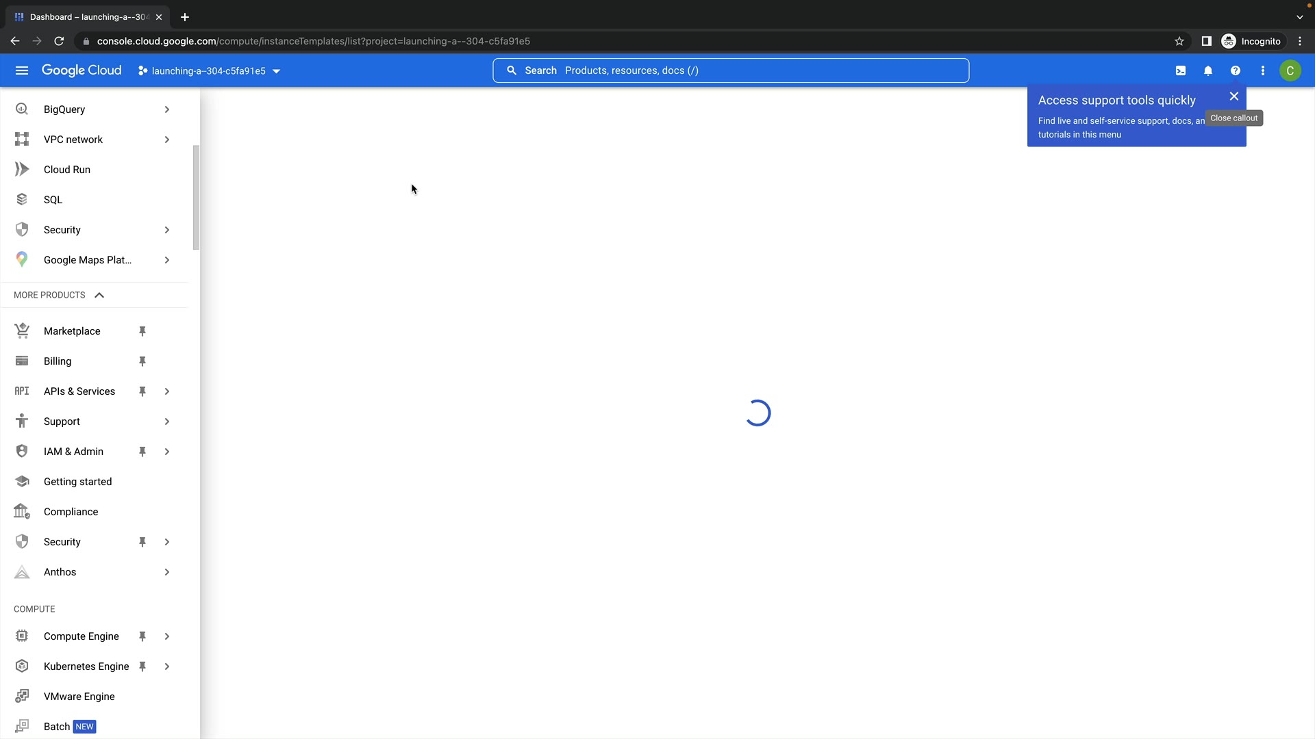Click the green account avatar icon
The image size is (1315, 739).
[1290, 70]
